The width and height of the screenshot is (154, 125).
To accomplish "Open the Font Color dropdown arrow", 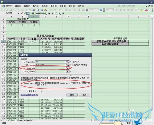I will coord(149,10).
